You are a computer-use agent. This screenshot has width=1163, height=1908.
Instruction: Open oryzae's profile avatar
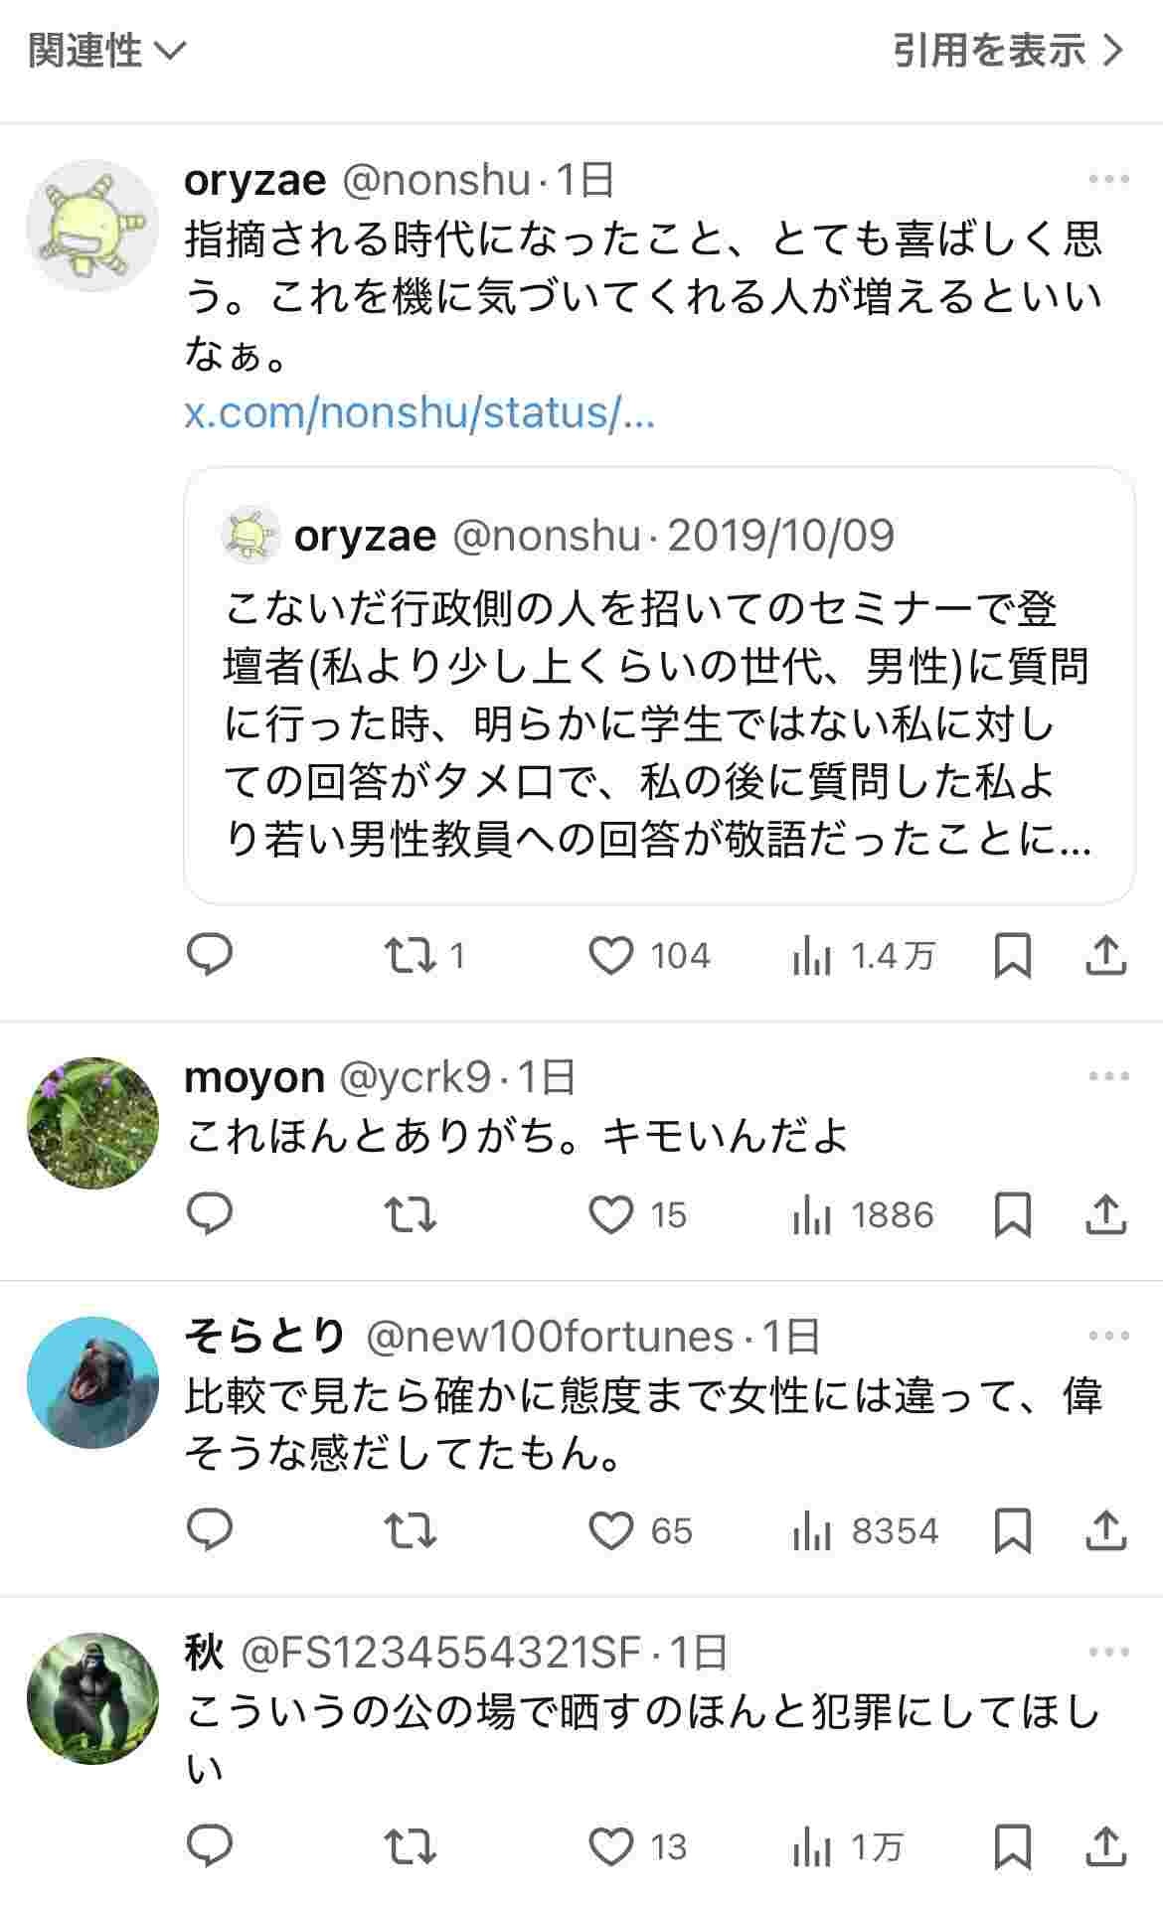tap(92, 226)
